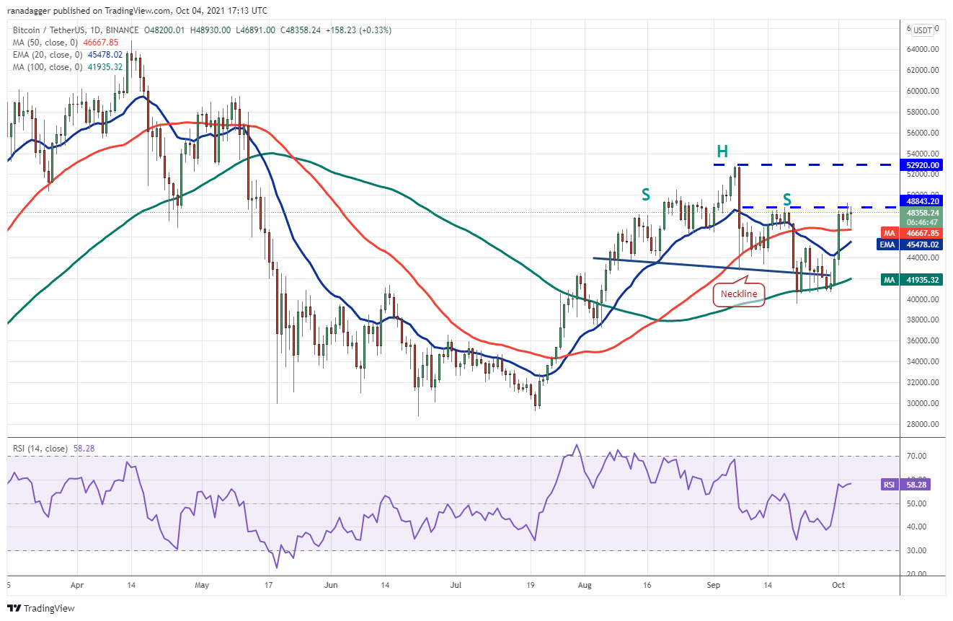This screenshot has width=953, height=621.
Task: Click the green MA 41935.32 price tag
Action: [914, 280]
